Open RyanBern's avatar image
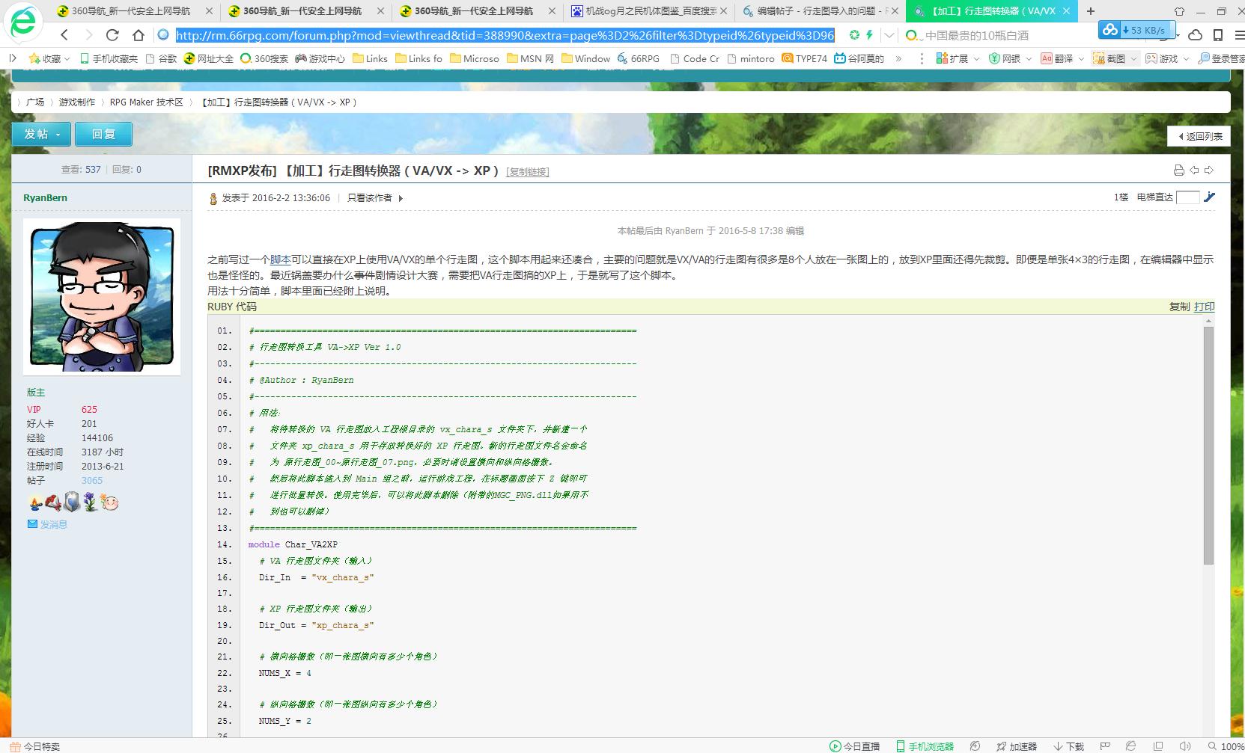 tap(102, 297)
